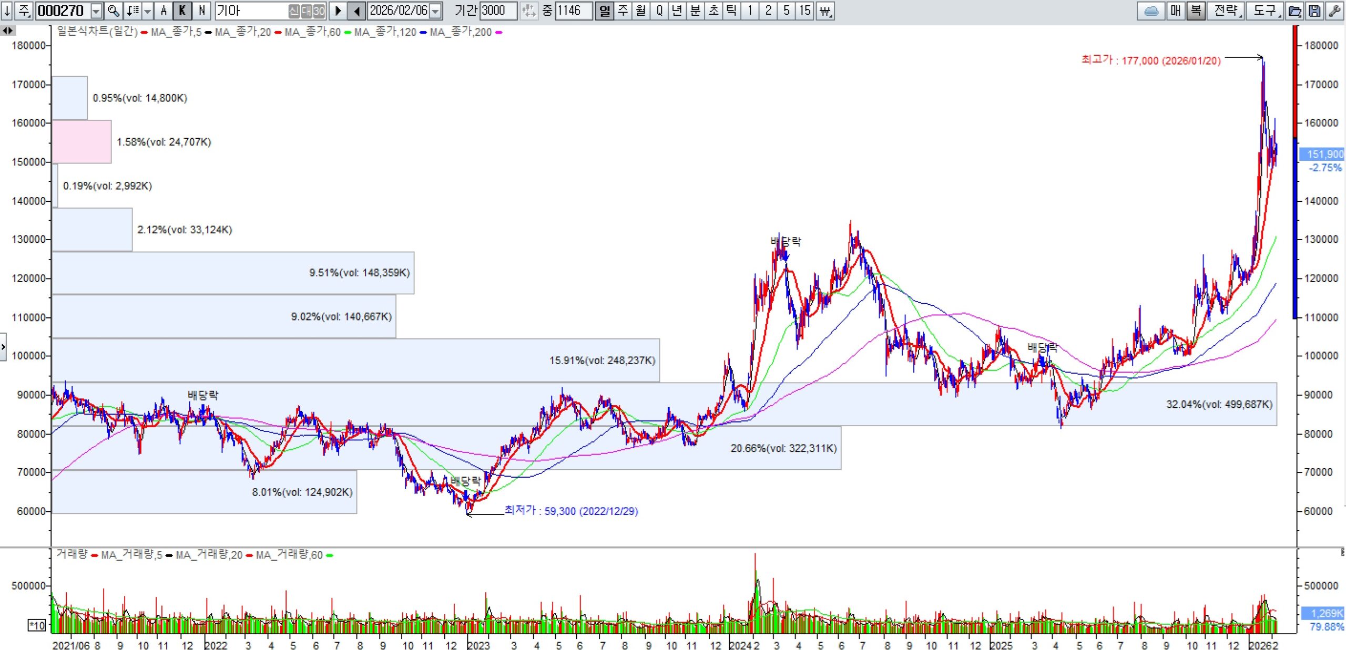Click the next play arrow button
The image size is (1346, 650).
pos(338,11)
